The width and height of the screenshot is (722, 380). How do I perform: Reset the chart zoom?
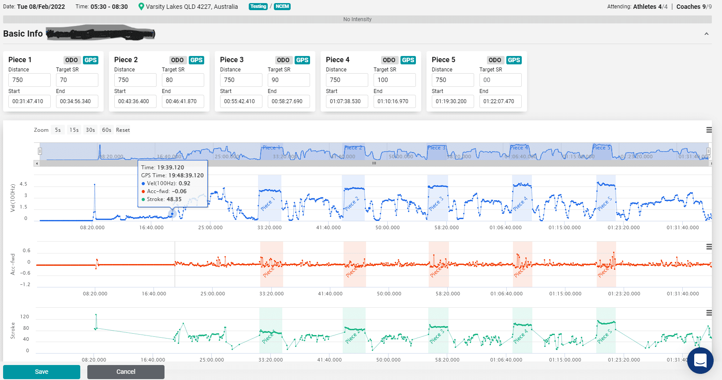click(x=123, y=130)
